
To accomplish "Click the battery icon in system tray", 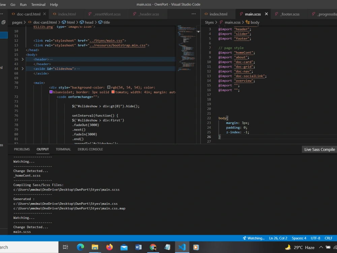I will [x=328, y=247].
